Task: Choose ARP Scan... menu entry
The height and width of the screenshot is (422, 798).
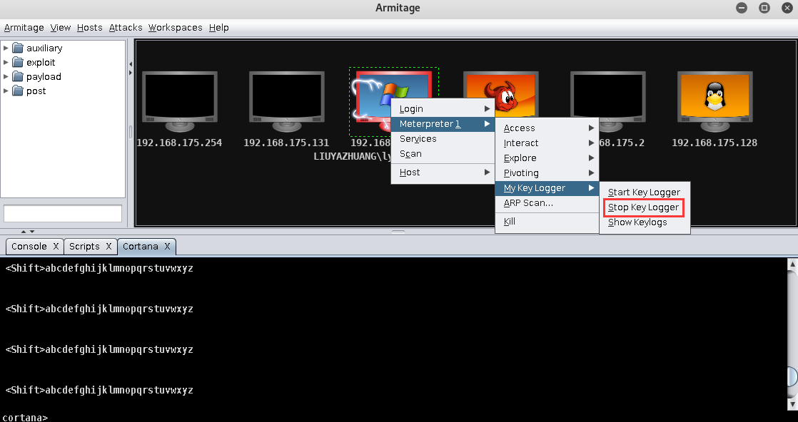Action: point(547,203)
